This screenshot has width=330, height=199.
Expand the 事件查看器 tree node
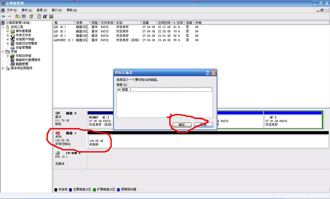[8, 31]
